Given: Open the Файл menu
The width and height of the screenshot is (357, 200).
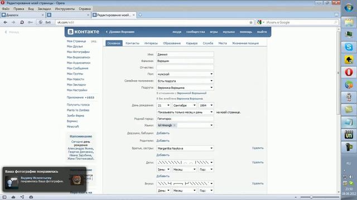Looking at the screenshot, I should pos(6,9).
